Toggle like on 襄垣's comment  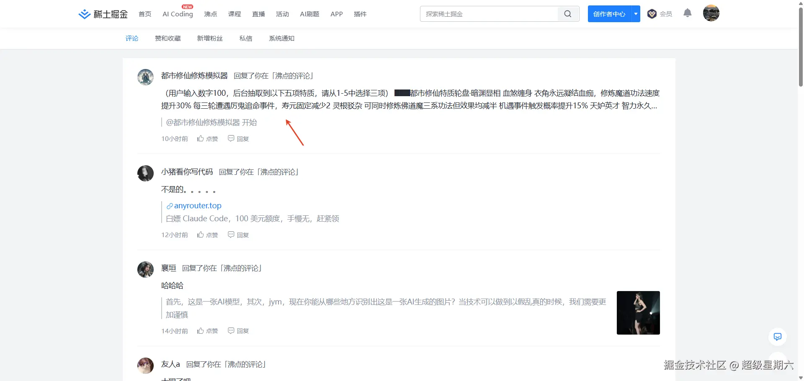[x=207, y=330]
